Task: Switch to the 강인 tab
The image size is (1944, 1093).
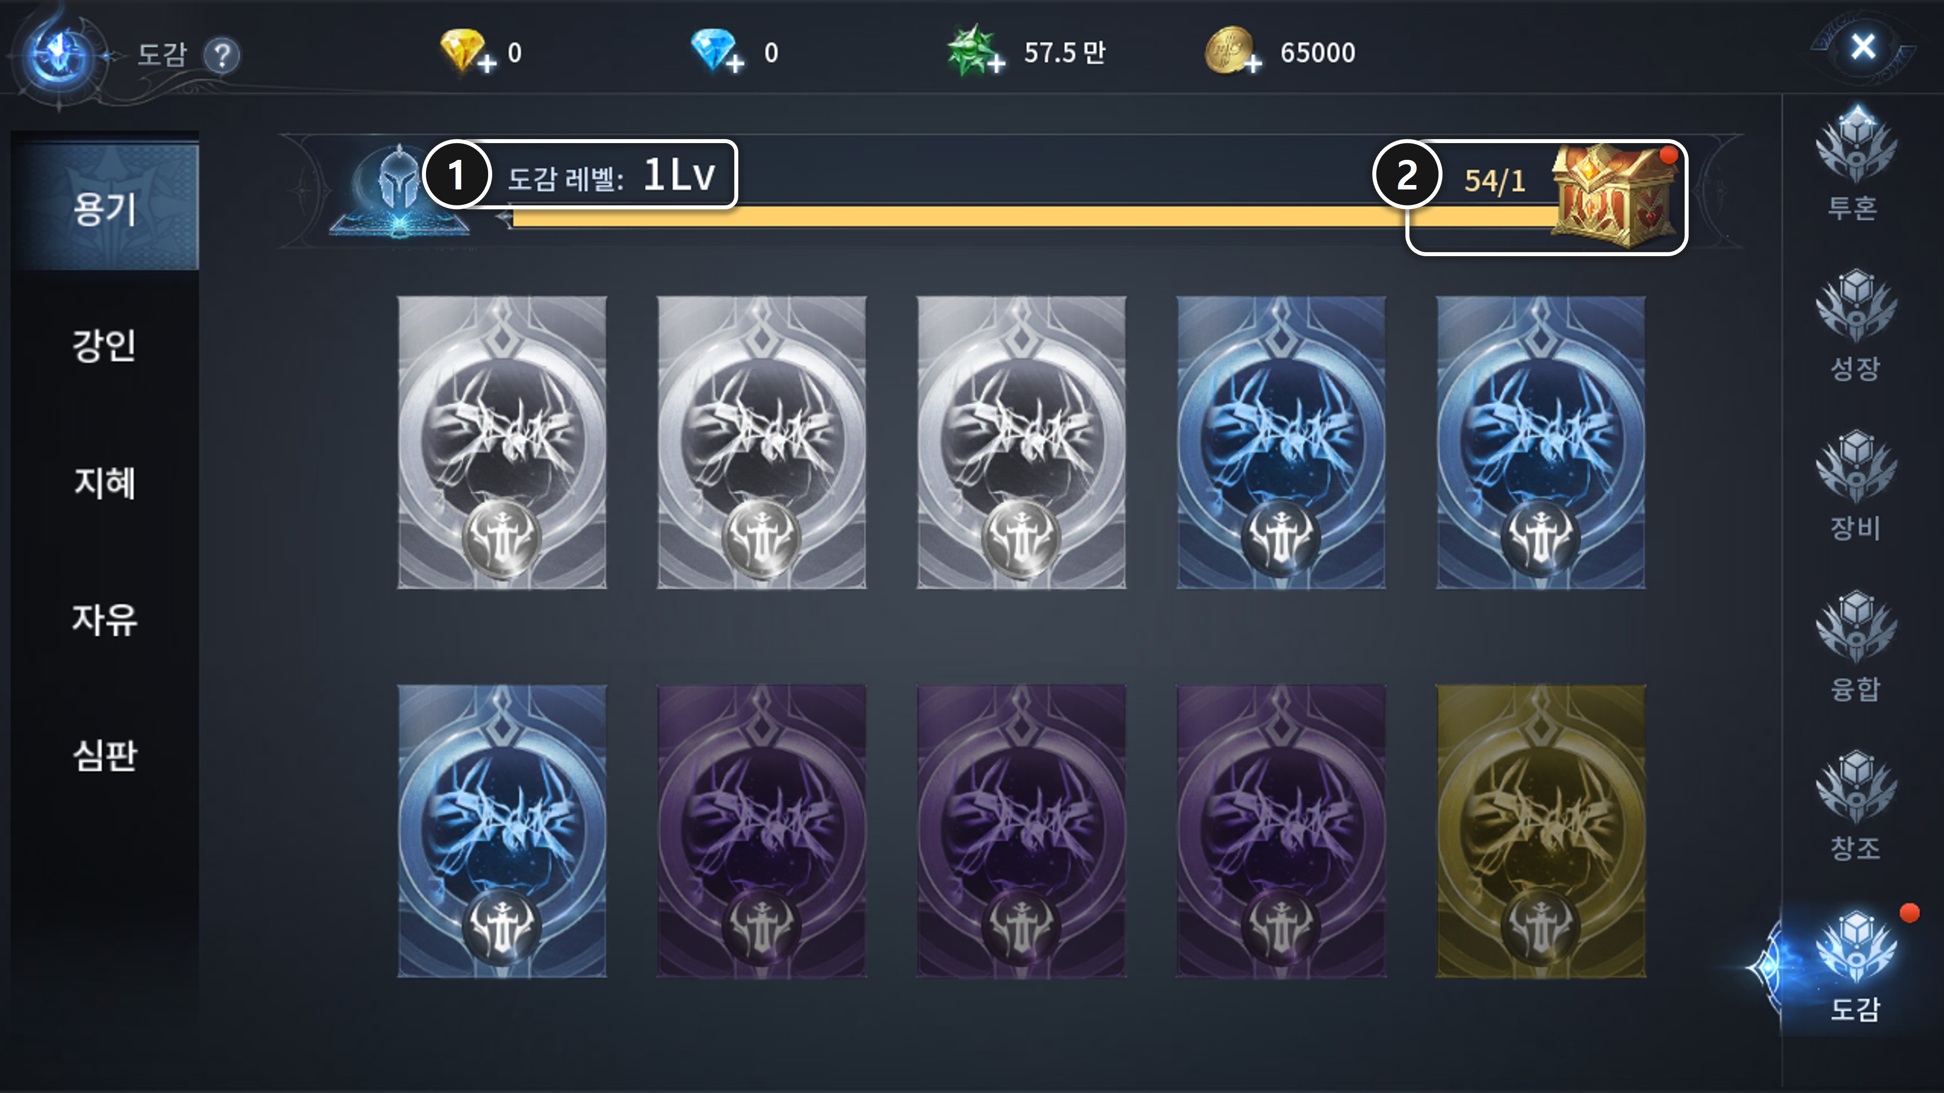Action: click(104, 345)
